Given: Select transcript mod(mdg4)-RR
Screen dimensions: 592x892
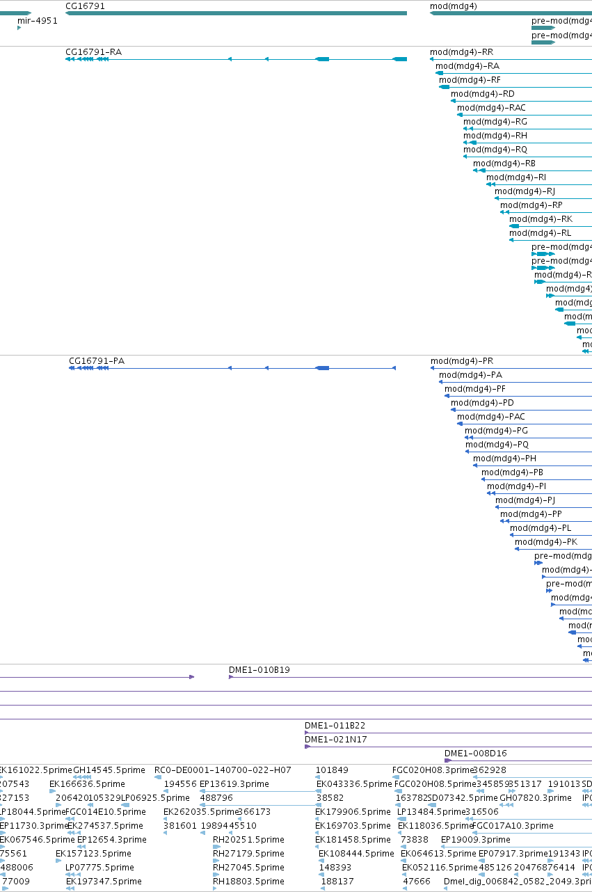Looking at the screenshot, I should tap(462, 52).
